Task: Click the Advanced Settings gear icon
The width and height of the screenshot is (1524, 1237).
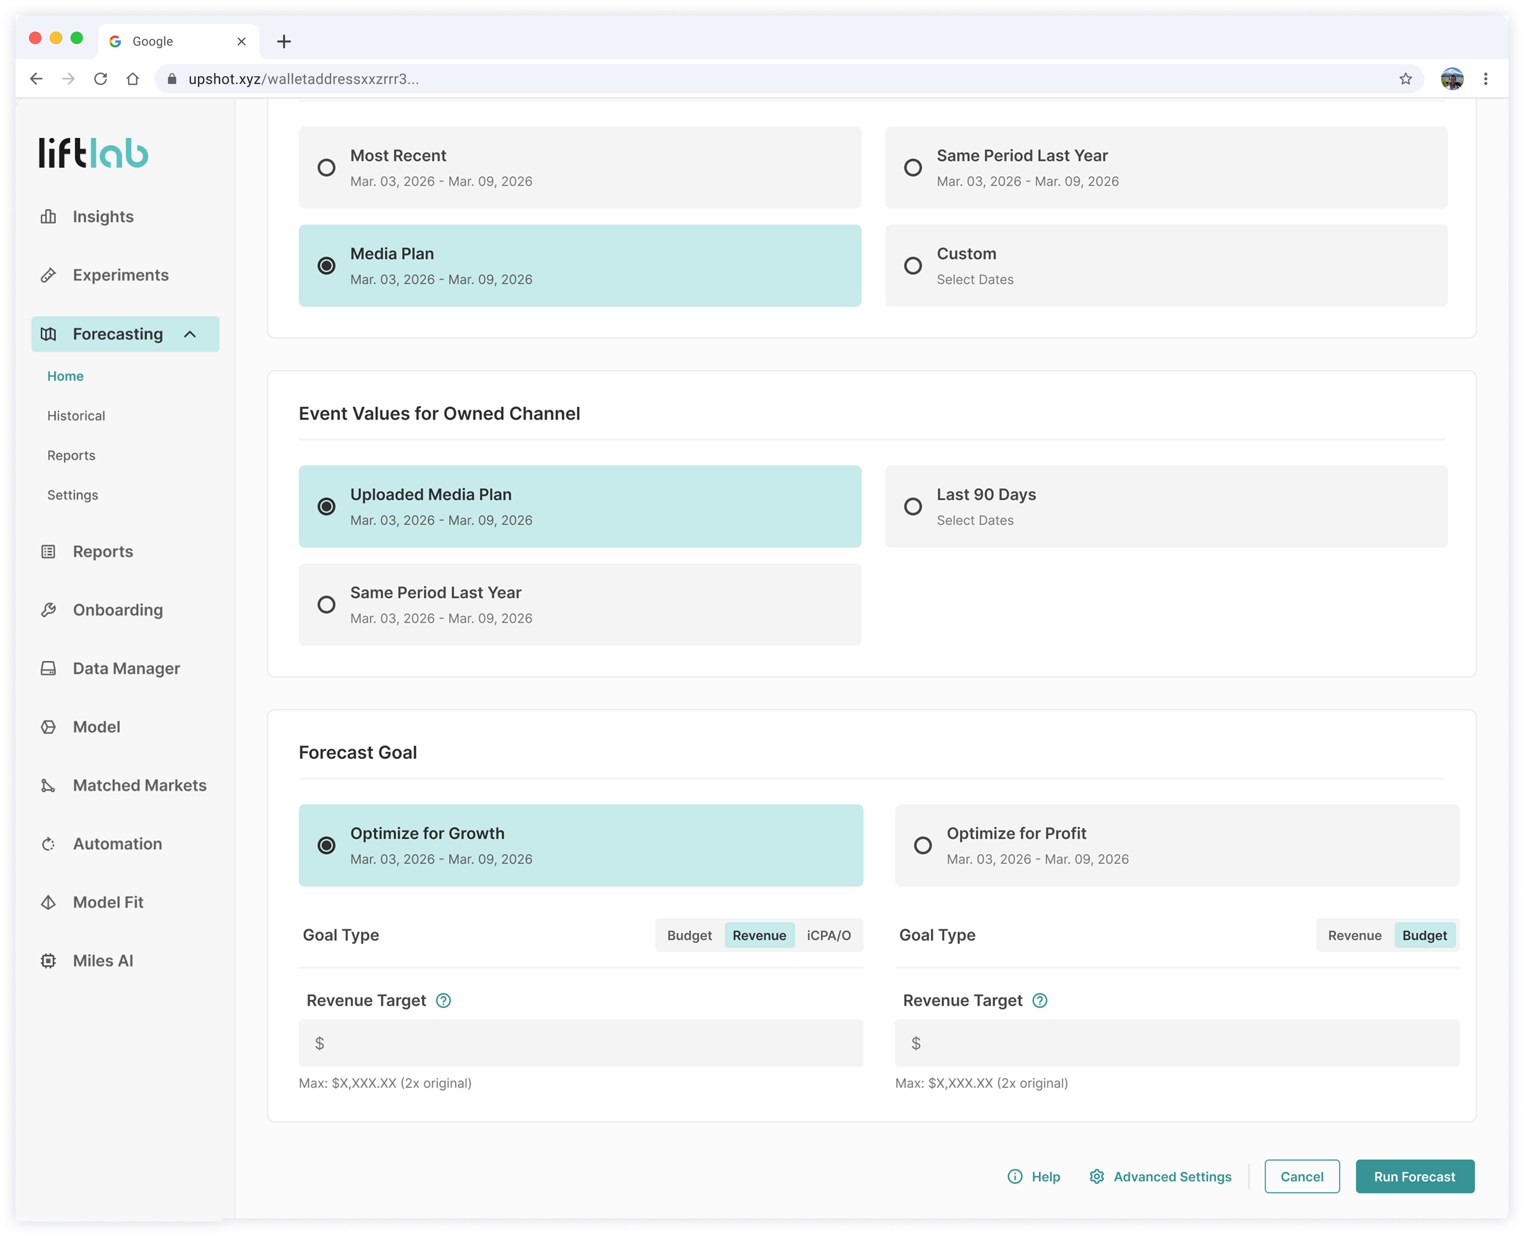Action: coord(1096,1176)
